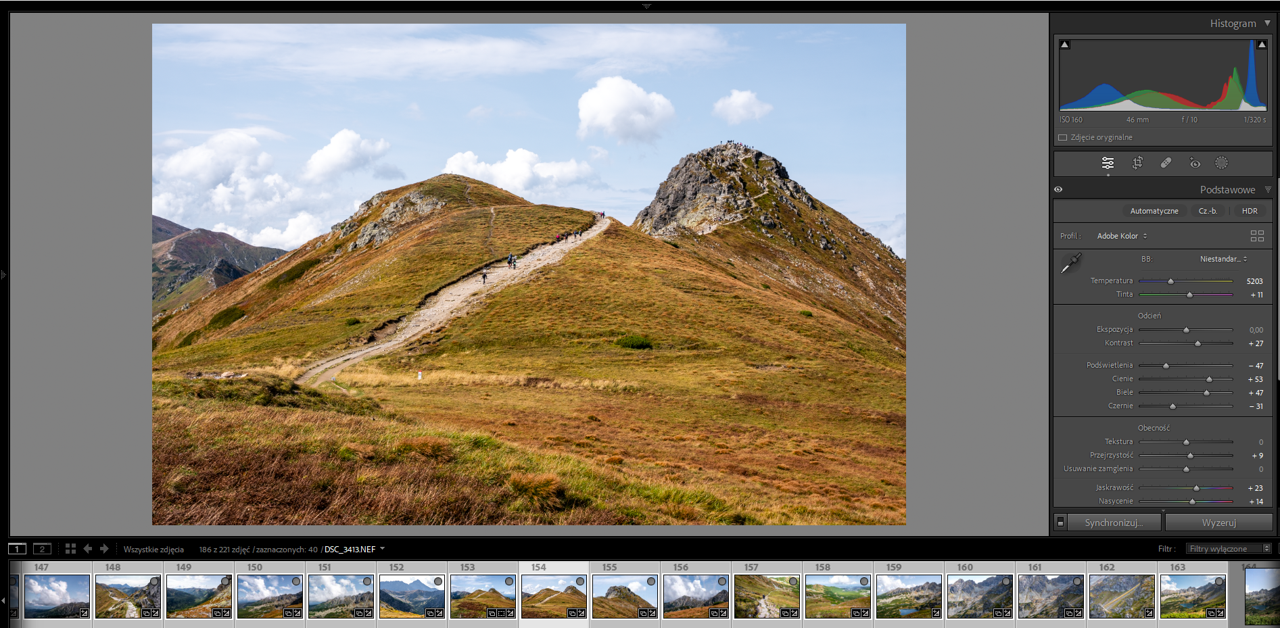The width and height of the screenshot is (1280, 628).
Task: Go to the previous photo with back arrow
Action: (x=88, y=549)
